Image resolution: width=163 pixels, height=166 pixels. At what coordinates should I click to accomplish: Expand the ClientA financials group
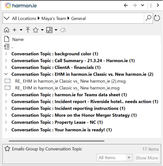6,67
